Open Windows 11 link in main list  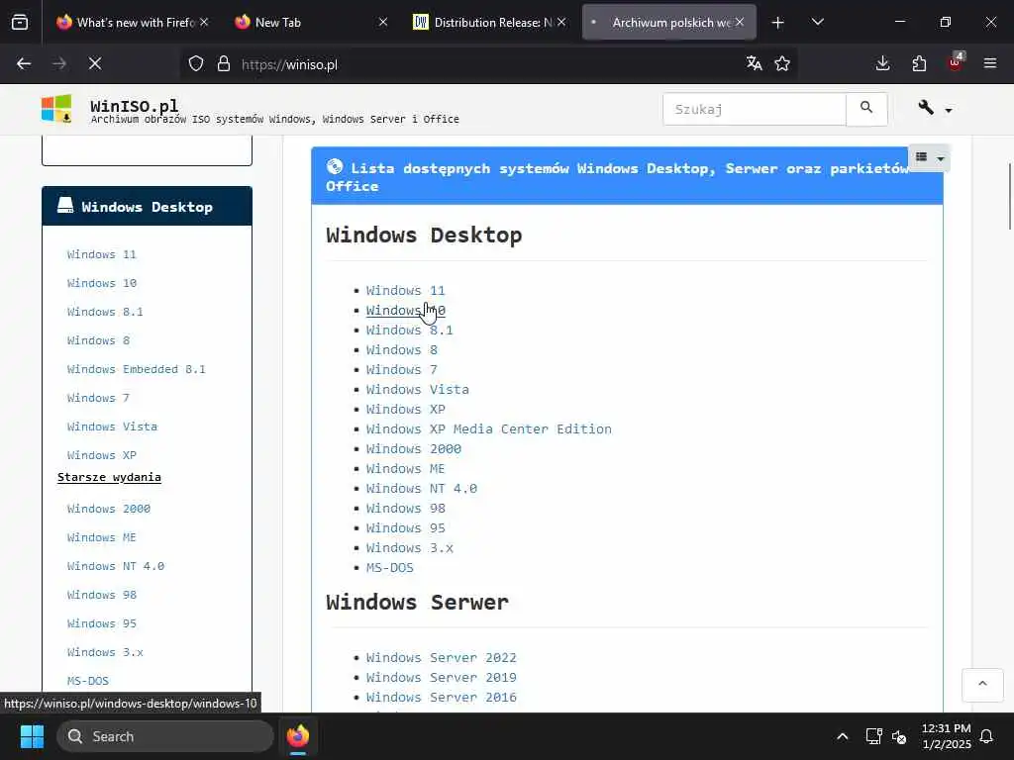(x=405, y=290)
